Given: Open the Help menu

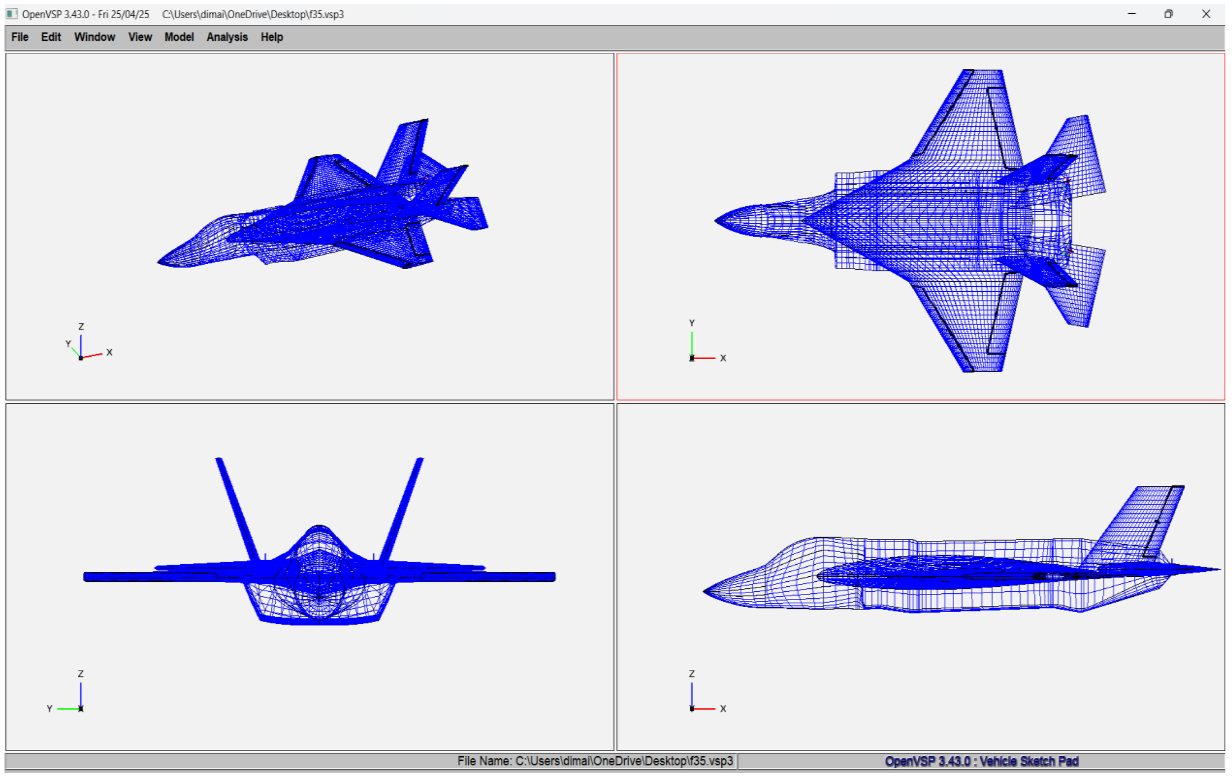Looking at the screenshot, I should click(271, 37).
